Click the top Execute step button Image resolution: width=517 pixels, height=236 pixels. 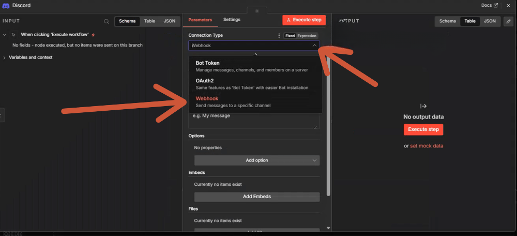tap(304, 20)
